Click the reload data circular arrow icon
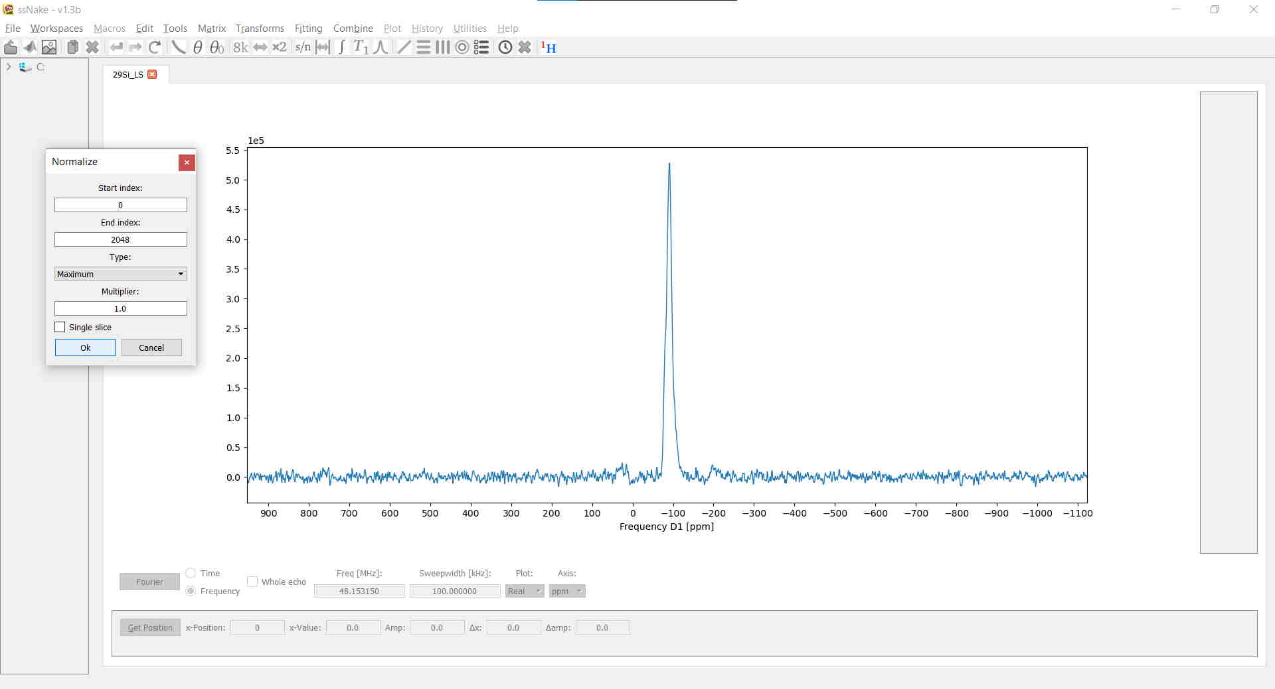1275x689 pixels. click(155, 47)
